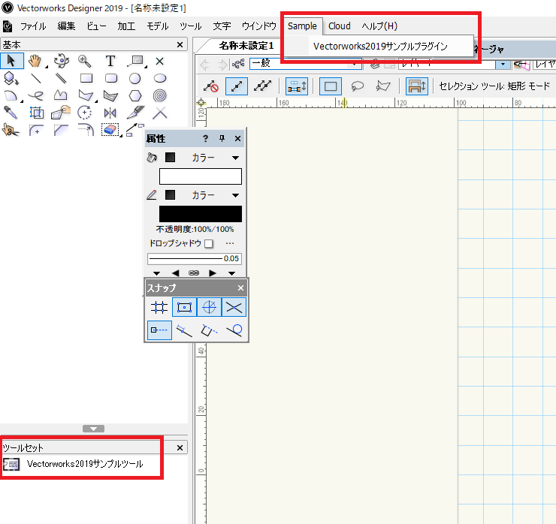This screenshot has width=556, height=524.
Task: Select the Arc tool
Action: click(11, 95)
